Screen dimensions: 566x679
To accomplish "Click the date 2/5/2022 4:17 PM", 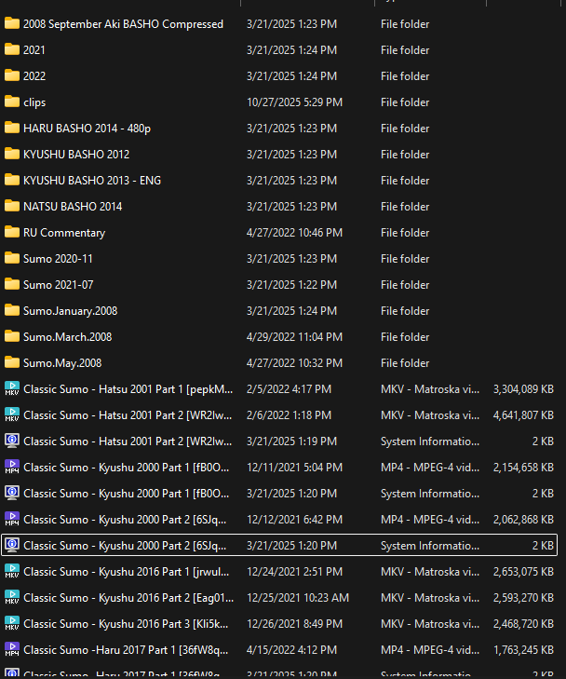I will point(289,389).
